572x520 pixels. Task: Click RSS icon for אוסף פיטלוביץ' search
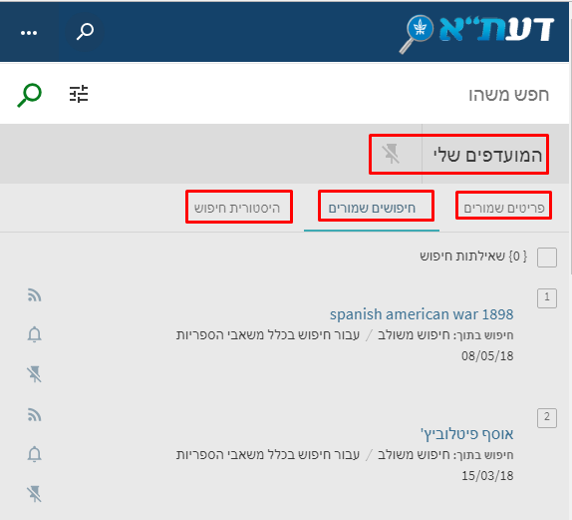pyautogui.click(x=34, y=415)
